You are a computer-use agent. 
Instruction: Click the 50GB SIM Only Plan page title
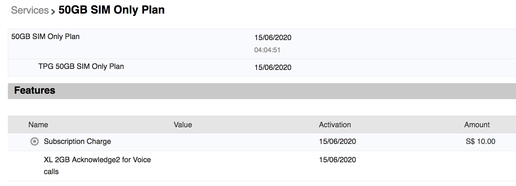coord(111,10)
